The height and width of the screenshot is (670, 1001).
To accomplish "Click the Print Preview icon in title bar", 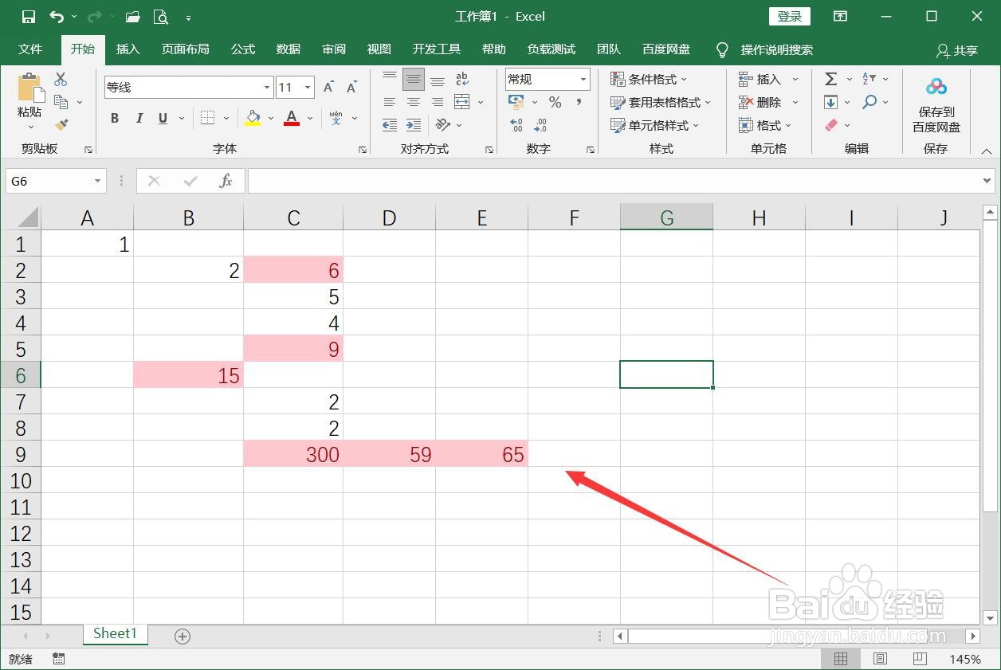I will point(160,17).
